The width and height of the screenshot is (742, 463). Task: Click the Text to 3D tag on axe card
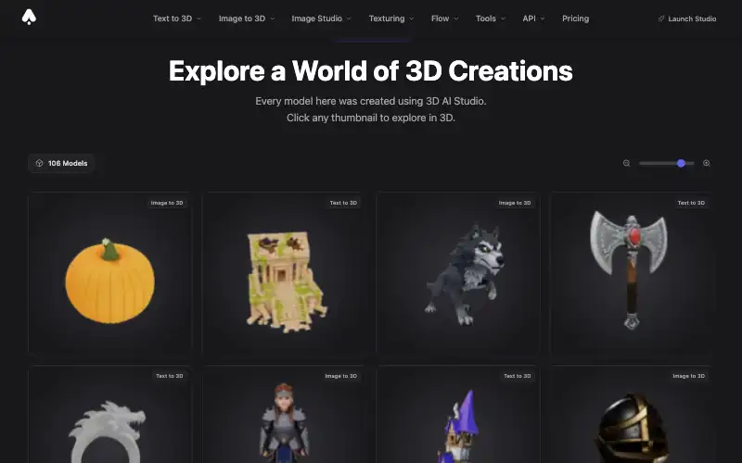pos(691,203)
